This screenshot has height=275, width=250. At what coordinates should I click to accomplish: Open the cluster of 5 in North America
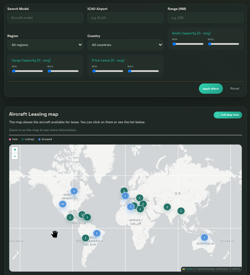click(x=74, y=191)
